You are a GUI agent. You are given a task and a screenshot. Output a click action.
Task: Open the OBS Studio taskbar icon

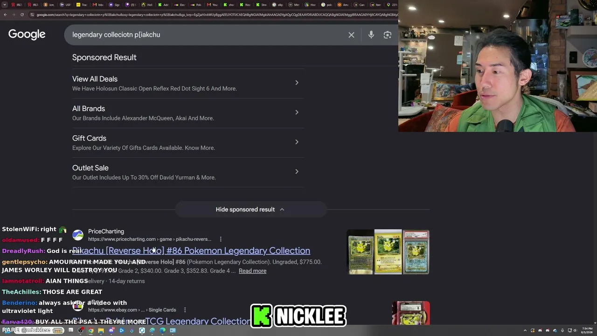80,330
